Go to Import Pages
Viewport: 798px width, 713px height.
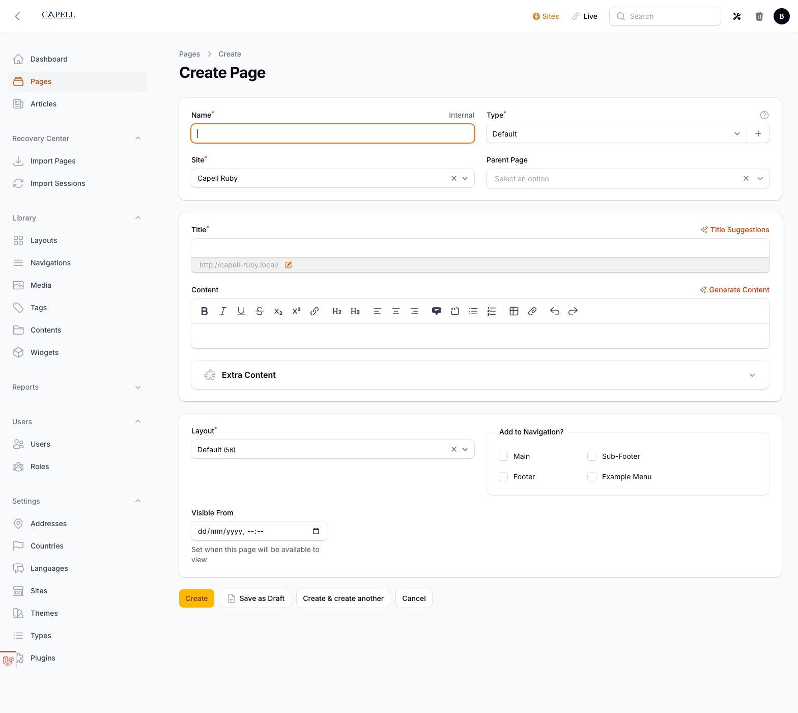(x=77, y=161)
